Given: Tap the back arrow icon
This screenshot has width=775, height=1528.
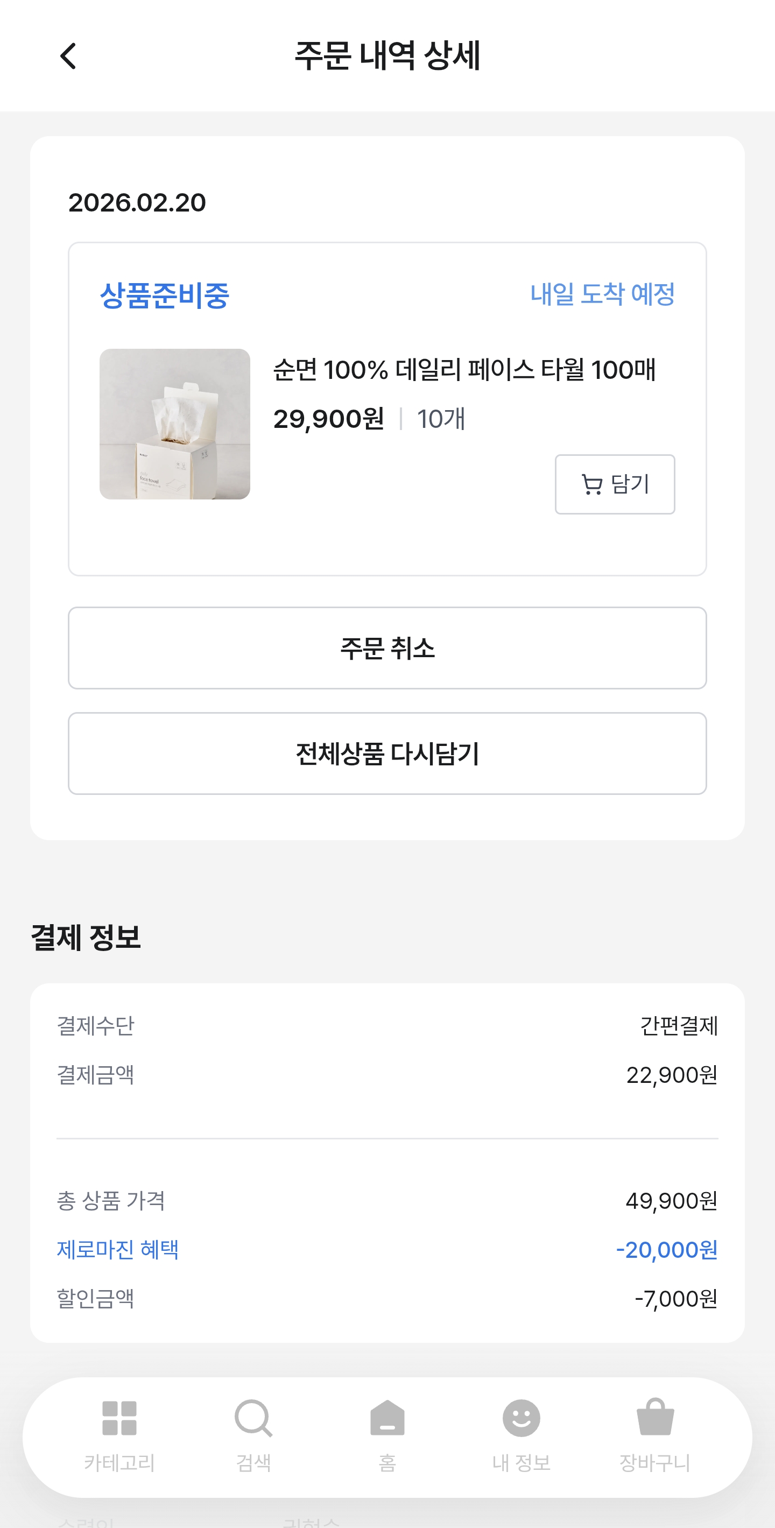Looking at the screenshot, I should [x=68, y=57].
